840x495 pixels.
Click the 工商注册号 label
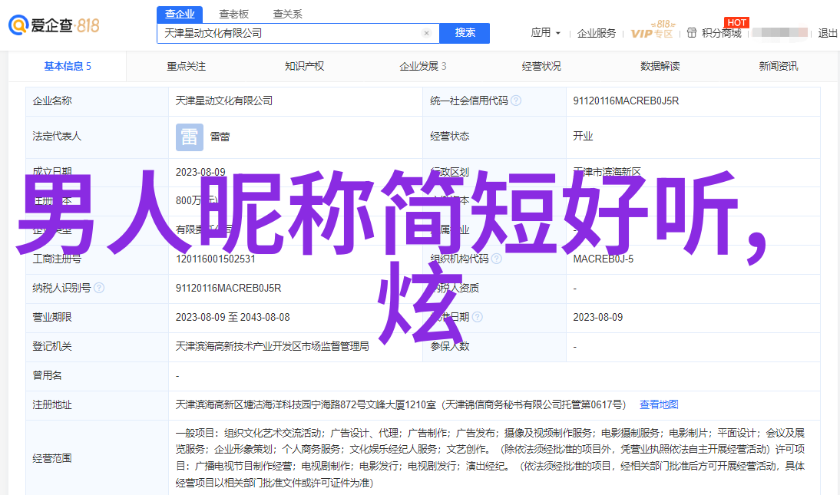(57, 259)
